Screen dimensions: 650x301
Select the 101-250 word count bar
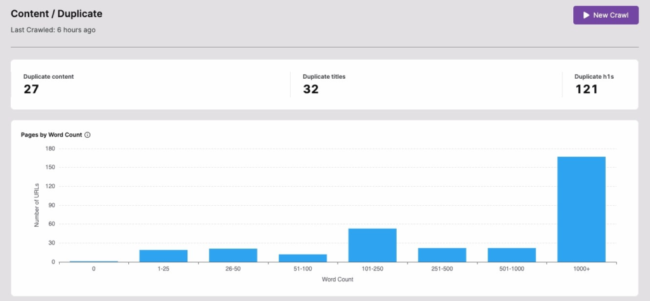click(372, 245)
